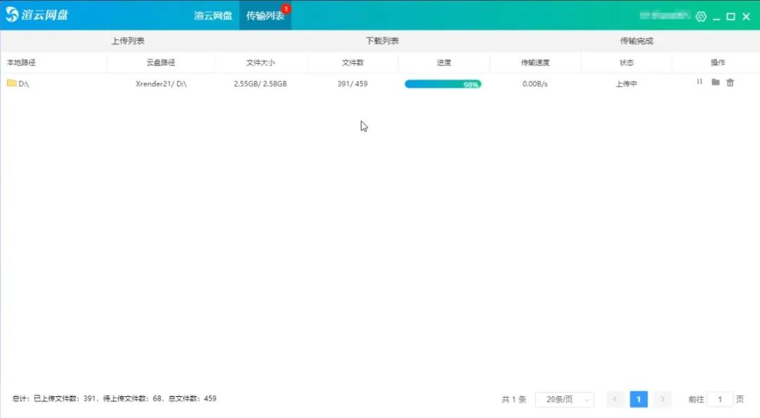Open the 上传列表 upload list
Screen dimensions: 760x418
coord(127,41)
